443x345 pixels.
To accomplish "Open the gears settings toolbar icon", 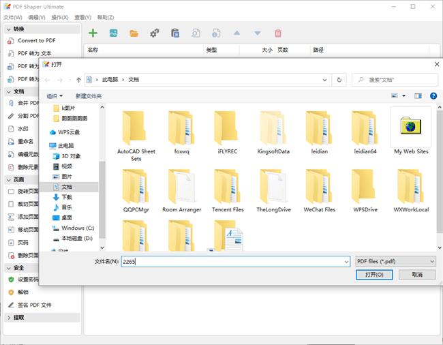I will (x=155, y=33).
